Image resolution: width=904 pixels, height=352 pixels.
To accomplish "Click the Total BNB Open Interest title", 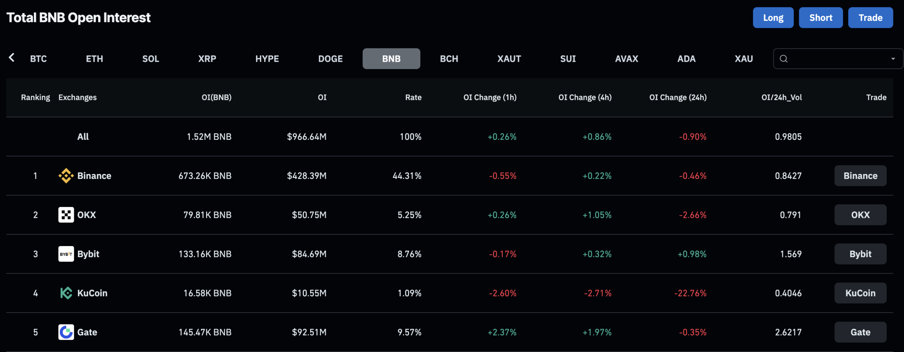I will (x=78, y=18).
